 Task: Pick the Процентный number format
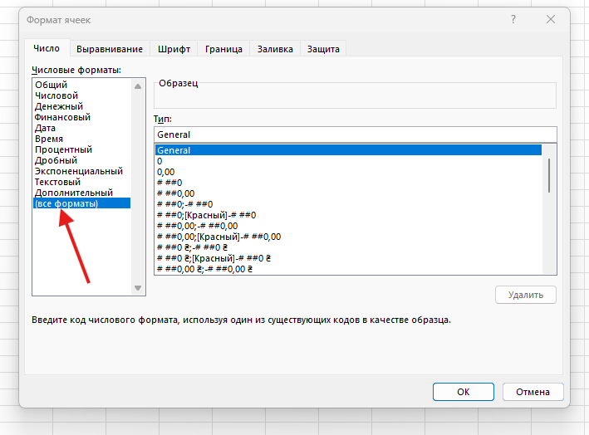(63, 149)
